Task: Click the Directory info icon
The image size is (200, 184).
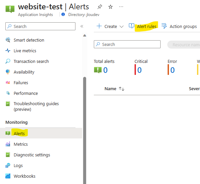Action: click(x=63, y=14)
